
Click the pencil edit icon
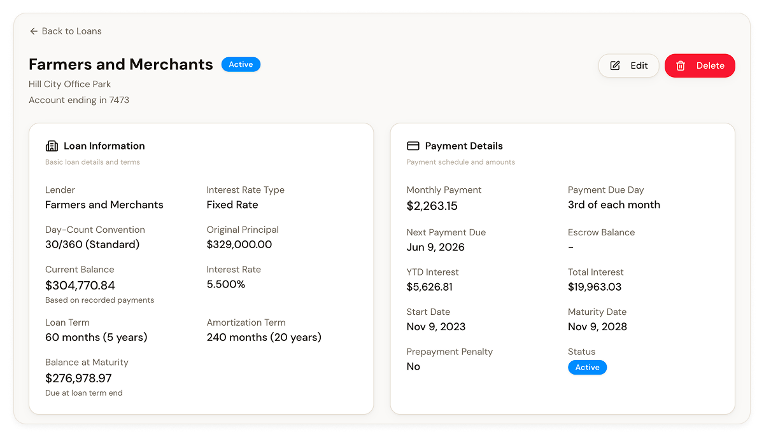click(615, 66)
